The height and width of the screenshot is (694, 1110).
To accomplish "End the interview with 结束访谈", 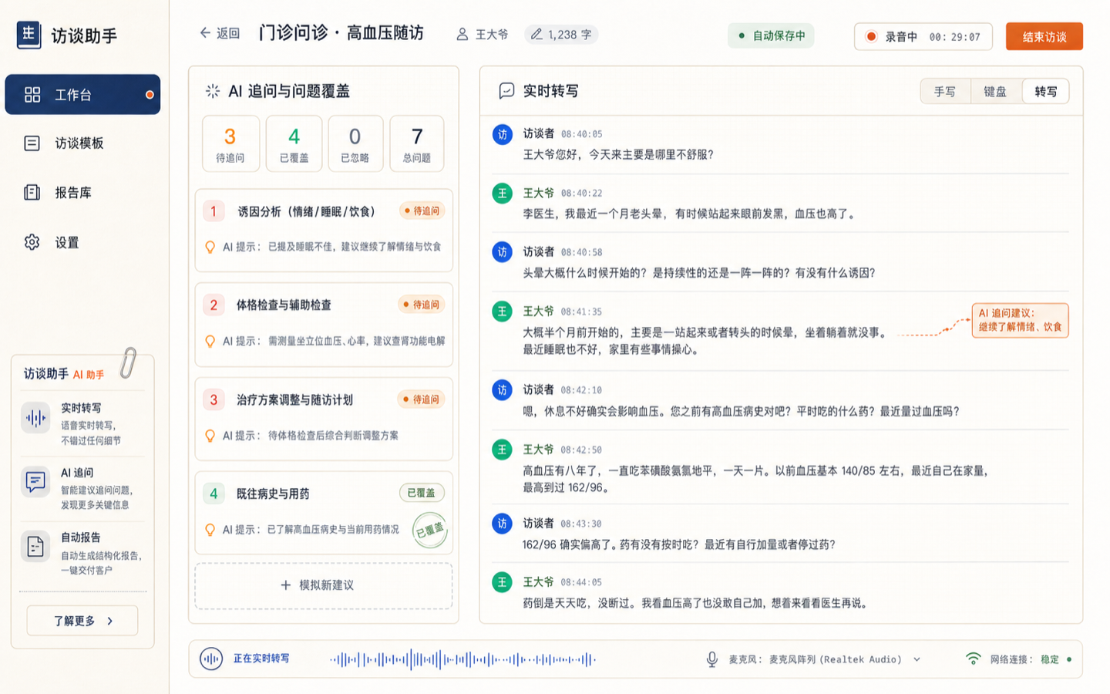I will 1044,36.
